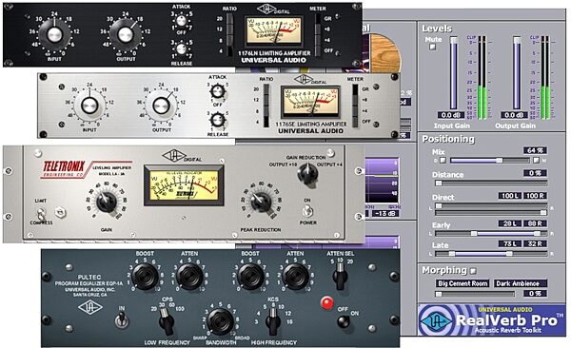This screenshot has height=348, width=571.
Task: Flip the Pultec IN toggle switch
Action: point(121,320)
